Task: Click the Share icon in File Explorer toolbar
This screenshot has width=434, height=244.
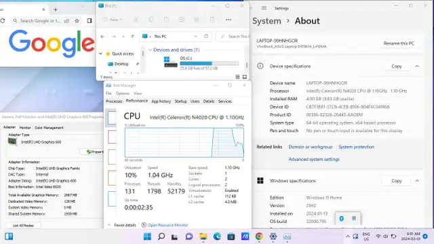Action: (x=197, y=20)
